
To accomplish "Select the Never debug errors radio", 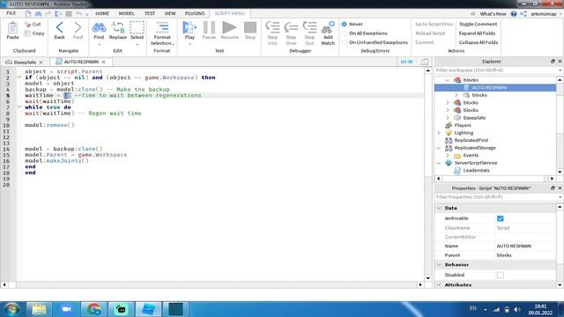I will click(x=344, y=24).
